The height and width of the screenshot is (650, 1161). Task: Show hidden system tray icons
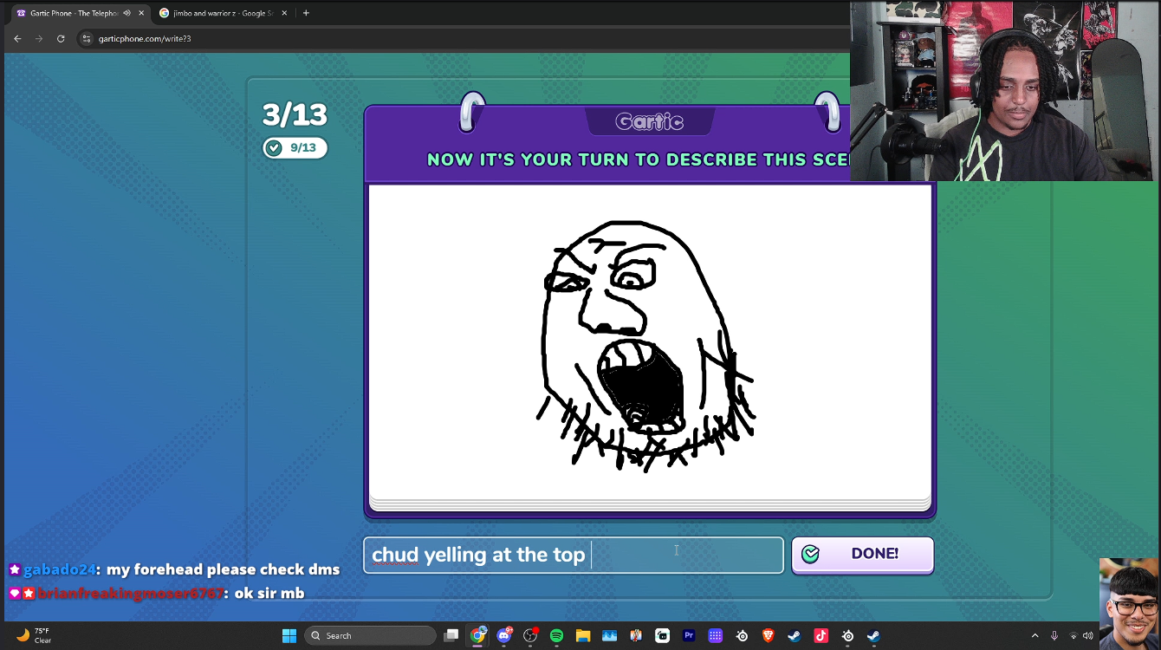(x=1035, y=635)
